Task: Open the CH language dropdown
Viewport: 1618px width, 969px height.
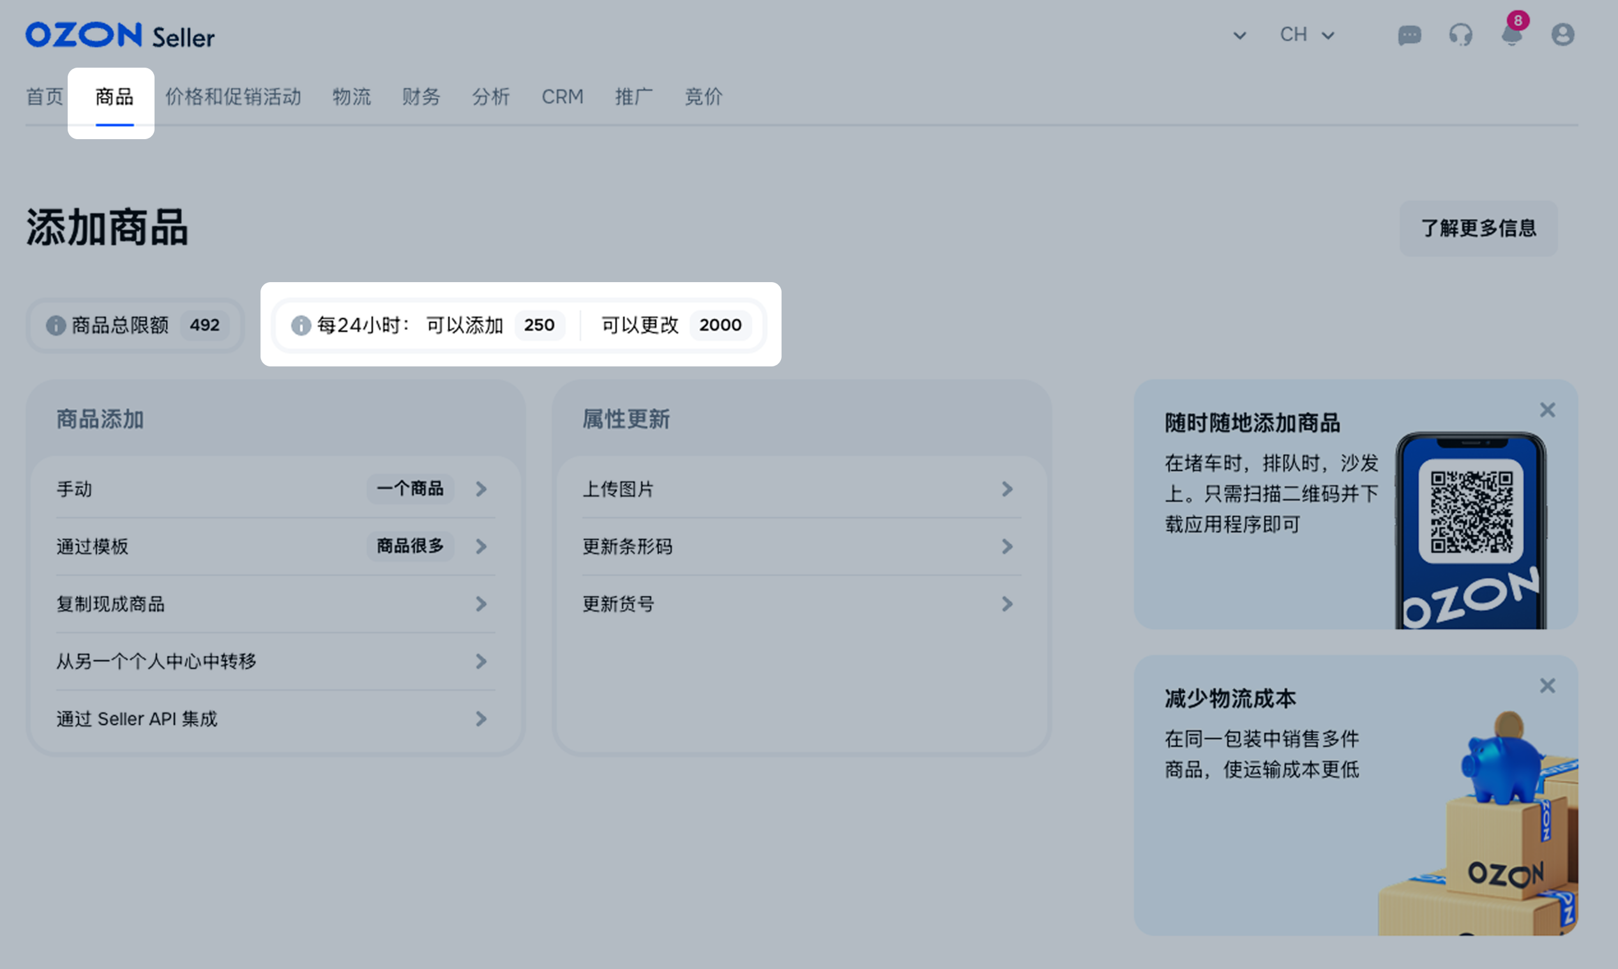Action: point(1306,34)
